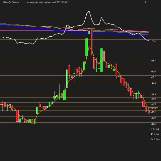Click the 618 price level label
Screen dimensions: 161x161
(x=154, y=71)
